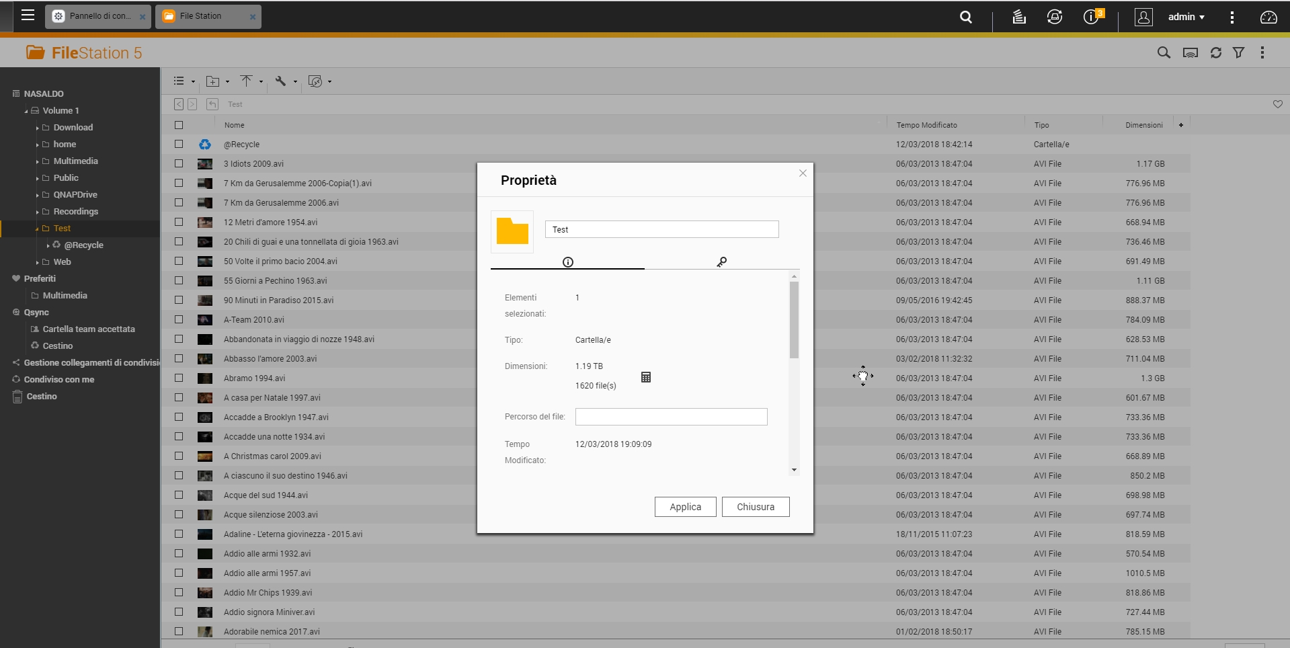Toggle the select-all checkbox in header row

(x=179, y=125)
